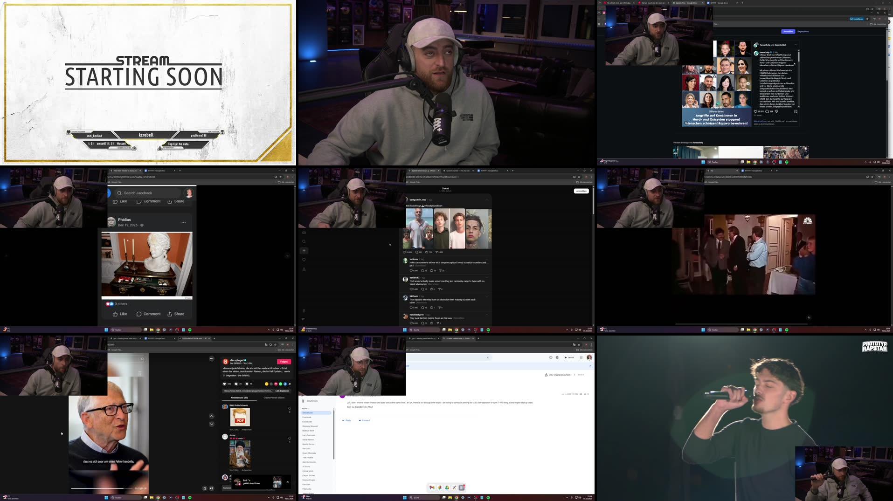
Task: Select Noam Chomsky in the People list
Action: [x=308, y=453]
